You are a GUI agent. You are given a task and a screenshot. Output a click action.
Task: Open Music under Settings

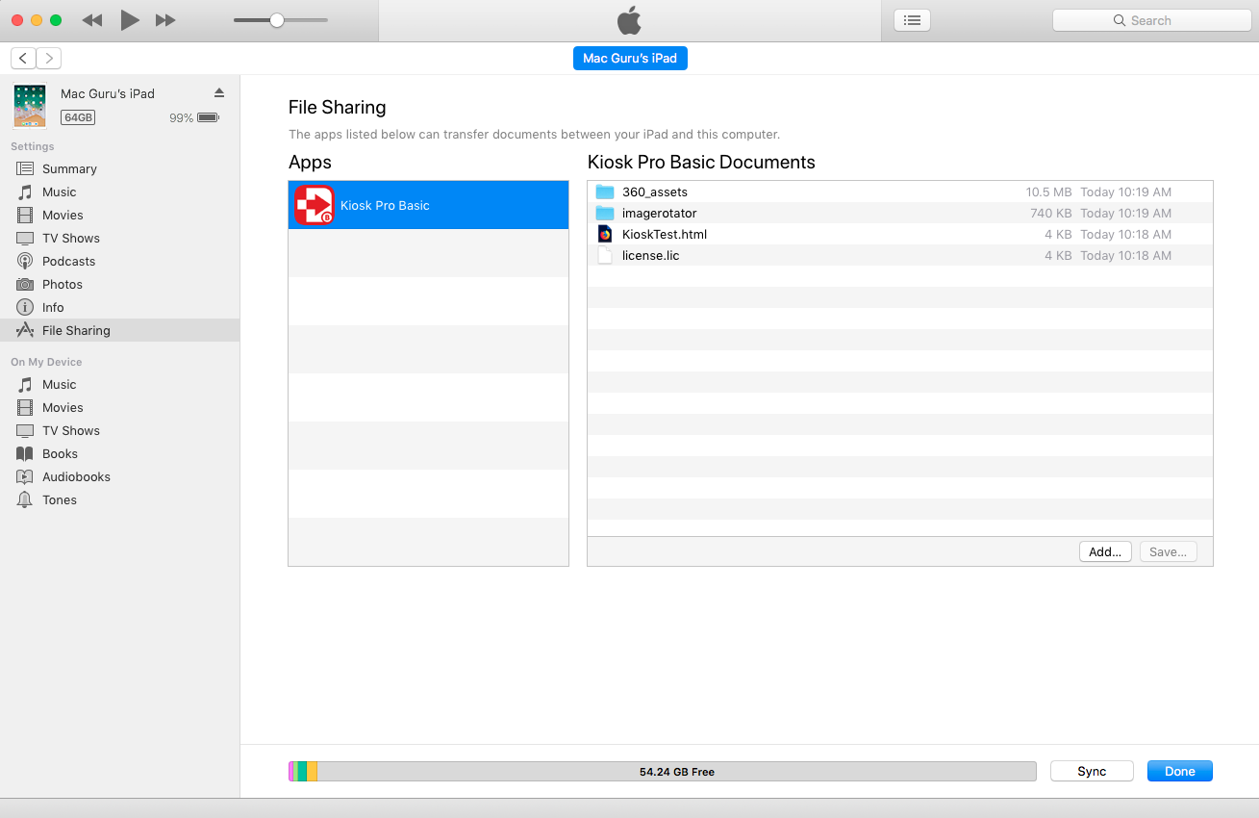tap(119, 192)
